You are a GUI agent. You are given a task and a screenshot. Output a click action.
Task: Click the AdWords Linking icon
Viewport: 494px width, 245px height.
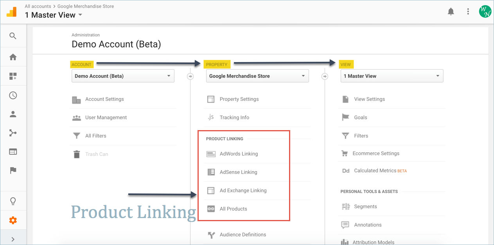211,154
